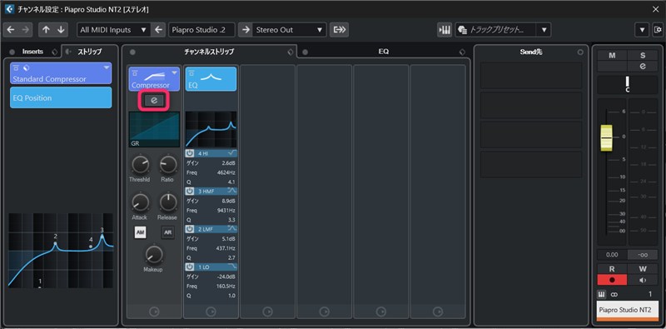The image size is (666, 329).
Task: Click the link channels icon near fader bottom
Action: [x=614, y=295]
